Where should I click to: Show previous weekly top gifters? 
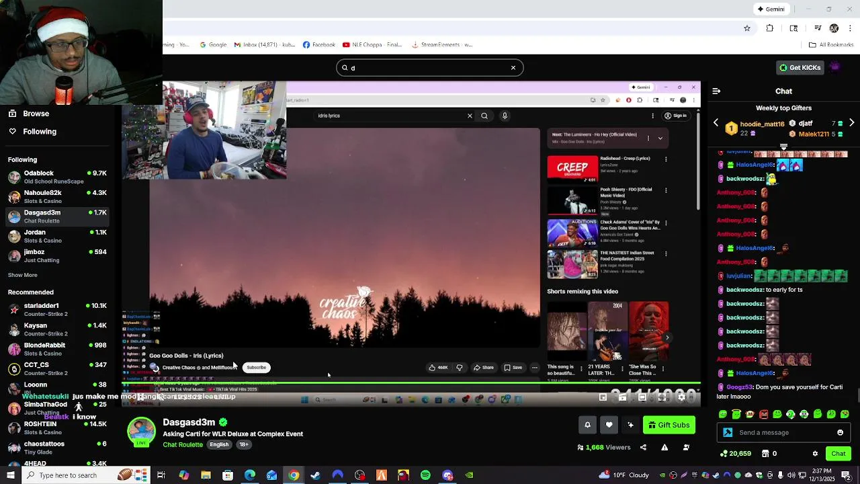coord(716,123)
